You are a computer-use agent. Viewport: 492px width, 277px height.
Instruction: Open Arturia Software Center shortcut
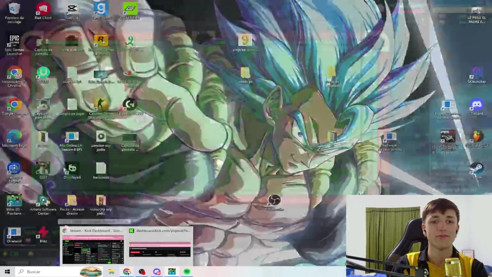(x=43, y=205)
